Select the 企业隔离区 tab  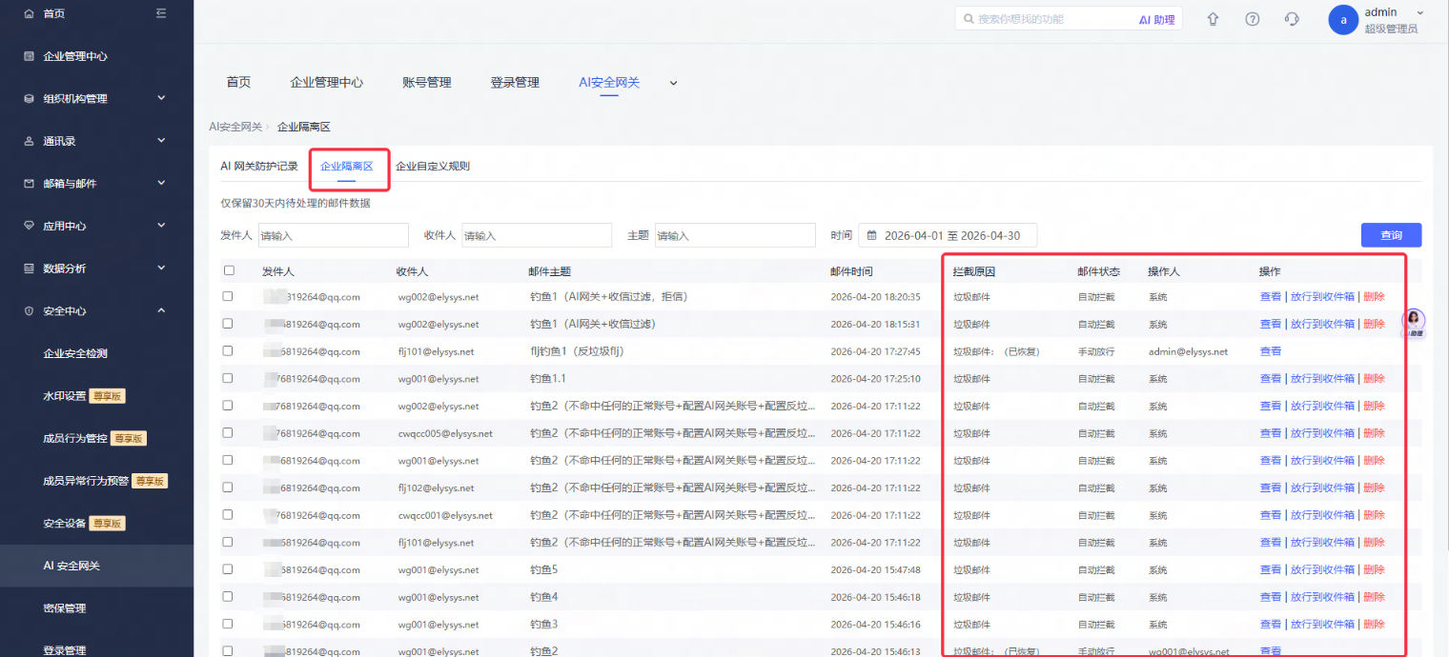click(347, 166)
